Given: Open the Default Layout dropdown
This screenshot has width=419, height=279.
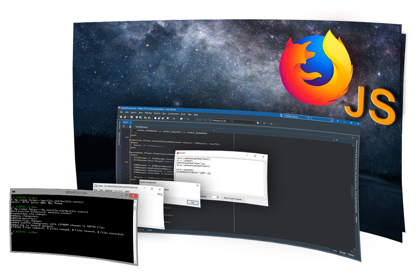Looking at the screenshot, I should (x=296, y=117).
